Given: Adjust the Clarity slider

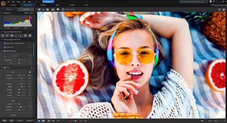Looking at the screenshot, I should click(19, 104).
